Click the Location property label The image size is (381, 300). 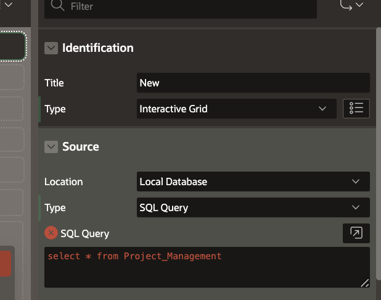click(x=63, y=181)
